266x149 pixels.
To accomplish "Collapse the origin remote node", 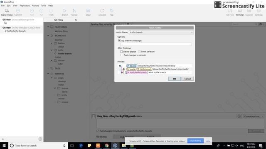I will (52, 78).
